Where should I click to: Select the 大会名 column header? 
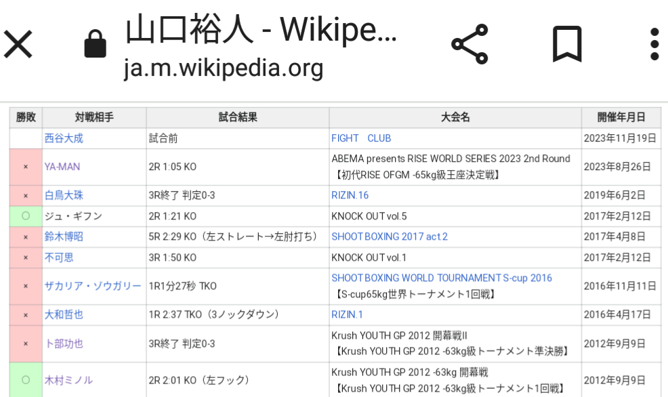click(455, 118)
